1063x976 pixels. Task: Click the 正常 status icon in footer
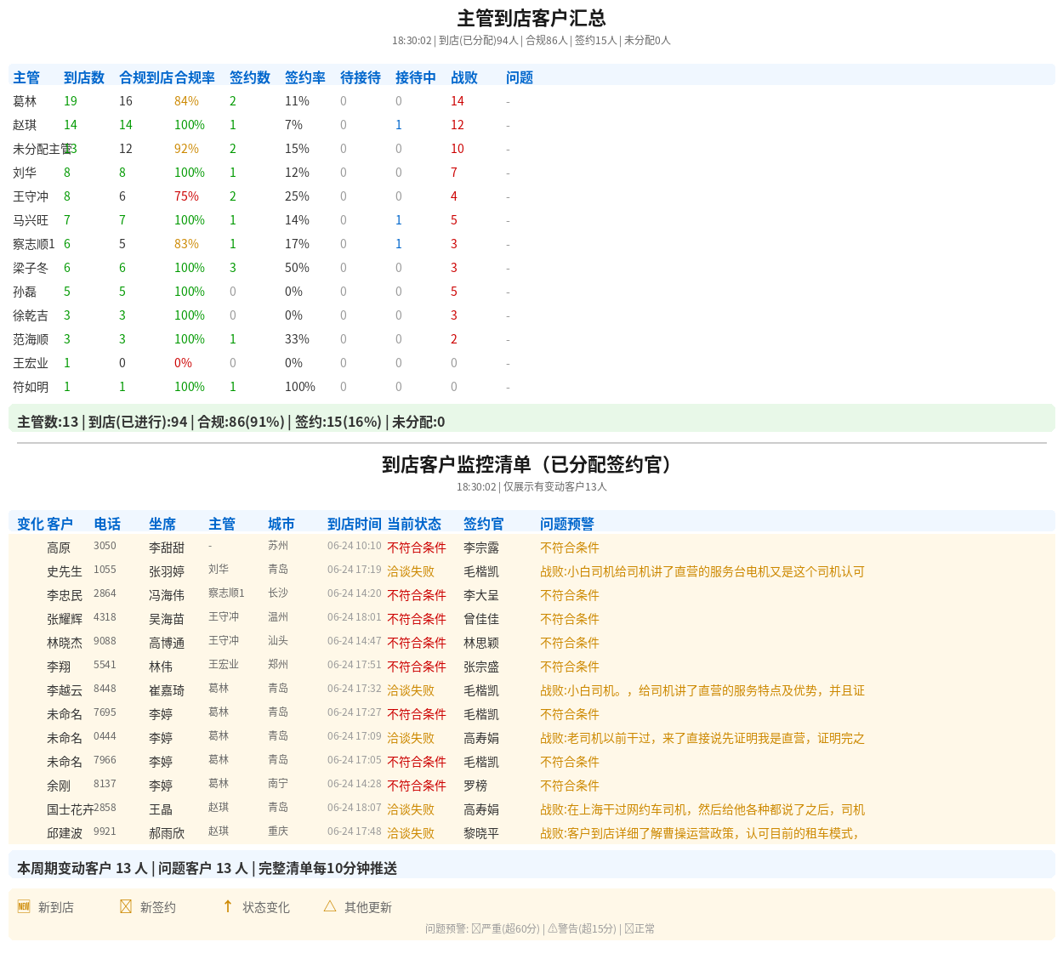tap(629, 928)
